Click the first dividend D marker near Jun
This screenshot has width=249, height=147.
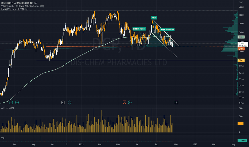(x=17, y=103)
